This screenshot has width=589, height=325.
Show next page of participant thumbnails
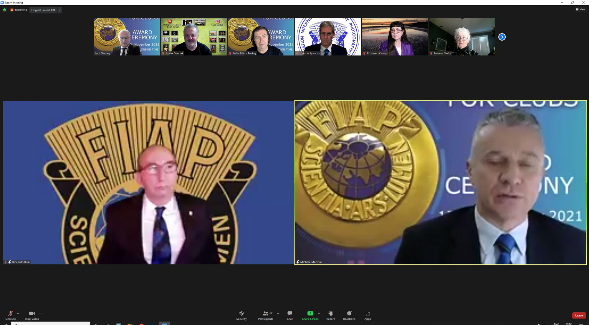coord(502,37)
